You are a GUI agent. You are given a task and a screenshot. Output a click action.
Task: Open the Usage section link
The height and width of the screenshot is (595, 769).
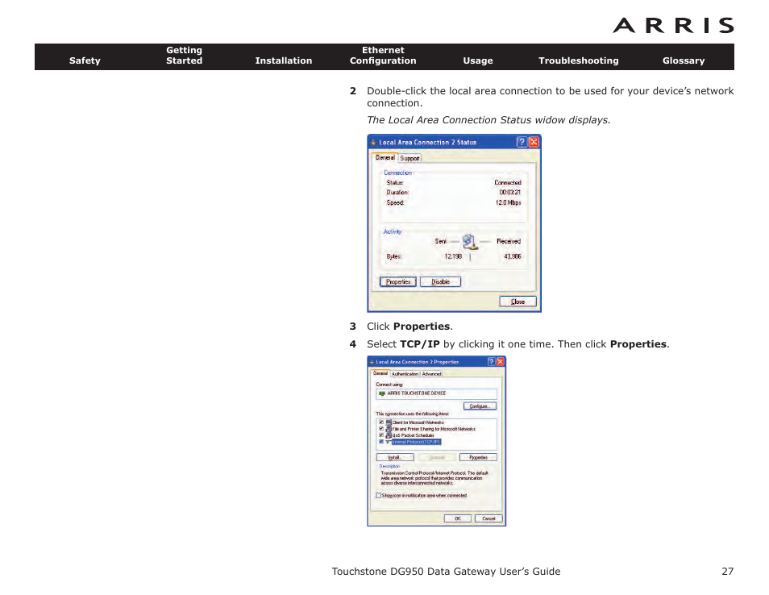point(478,60)
